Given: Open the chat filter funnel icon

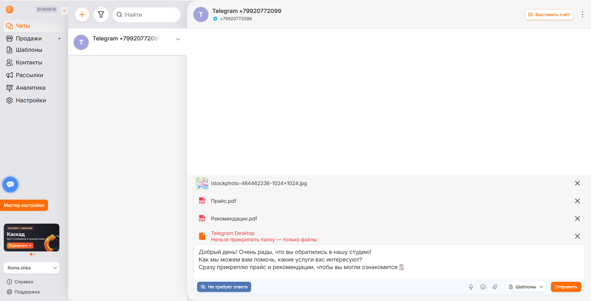Looking at the screenshot, I should pyautogui.click(x=101, y=15).
